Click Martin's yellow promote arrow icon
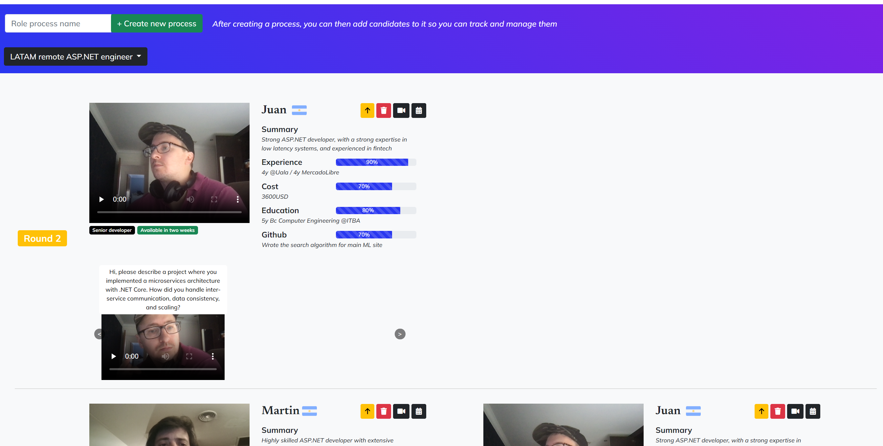This screenshot has height=446, width=883. pyautogui.click(x=367, y=411)
